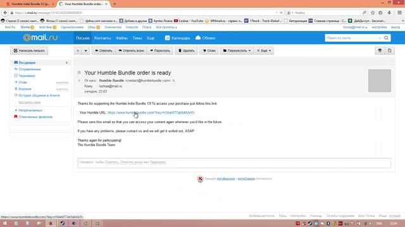Click the Windows Start button
This screenshot has height=227, width=405.
(4, 223)
